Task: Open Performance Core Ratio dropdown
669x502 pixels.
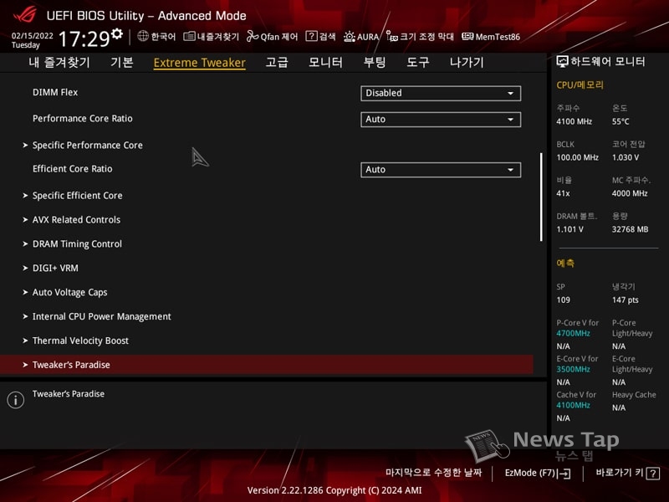Action: [x=441, y=119]
